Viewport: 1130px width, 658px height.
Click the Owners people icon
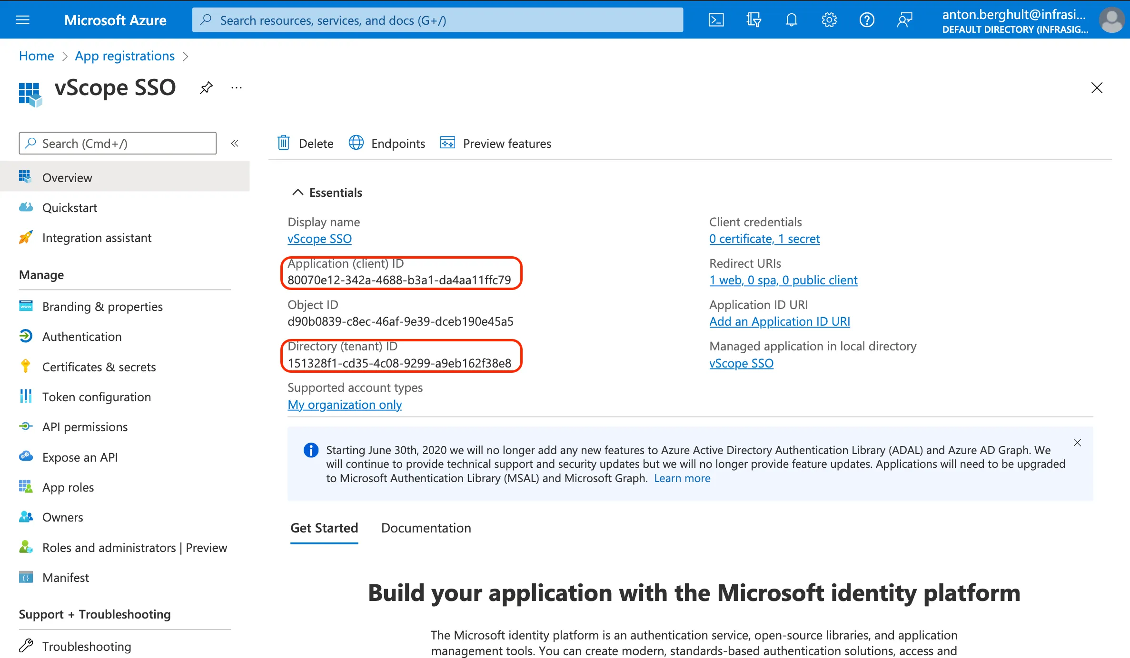click(x=26, y=516)
